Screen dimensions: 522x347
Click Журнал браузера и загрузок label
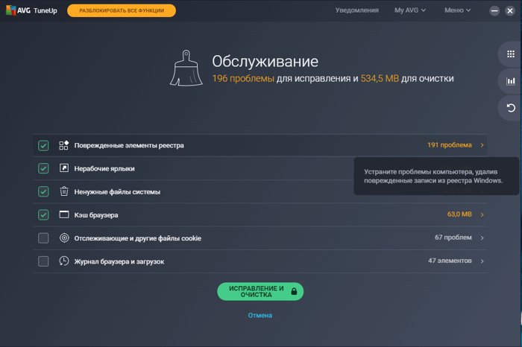[x=119, y=261]
